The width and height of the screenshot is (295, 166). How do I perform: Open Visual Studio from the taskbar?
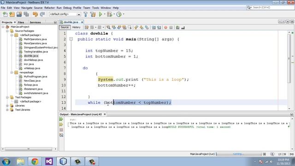pyautogui.click(x=49, y=161)
